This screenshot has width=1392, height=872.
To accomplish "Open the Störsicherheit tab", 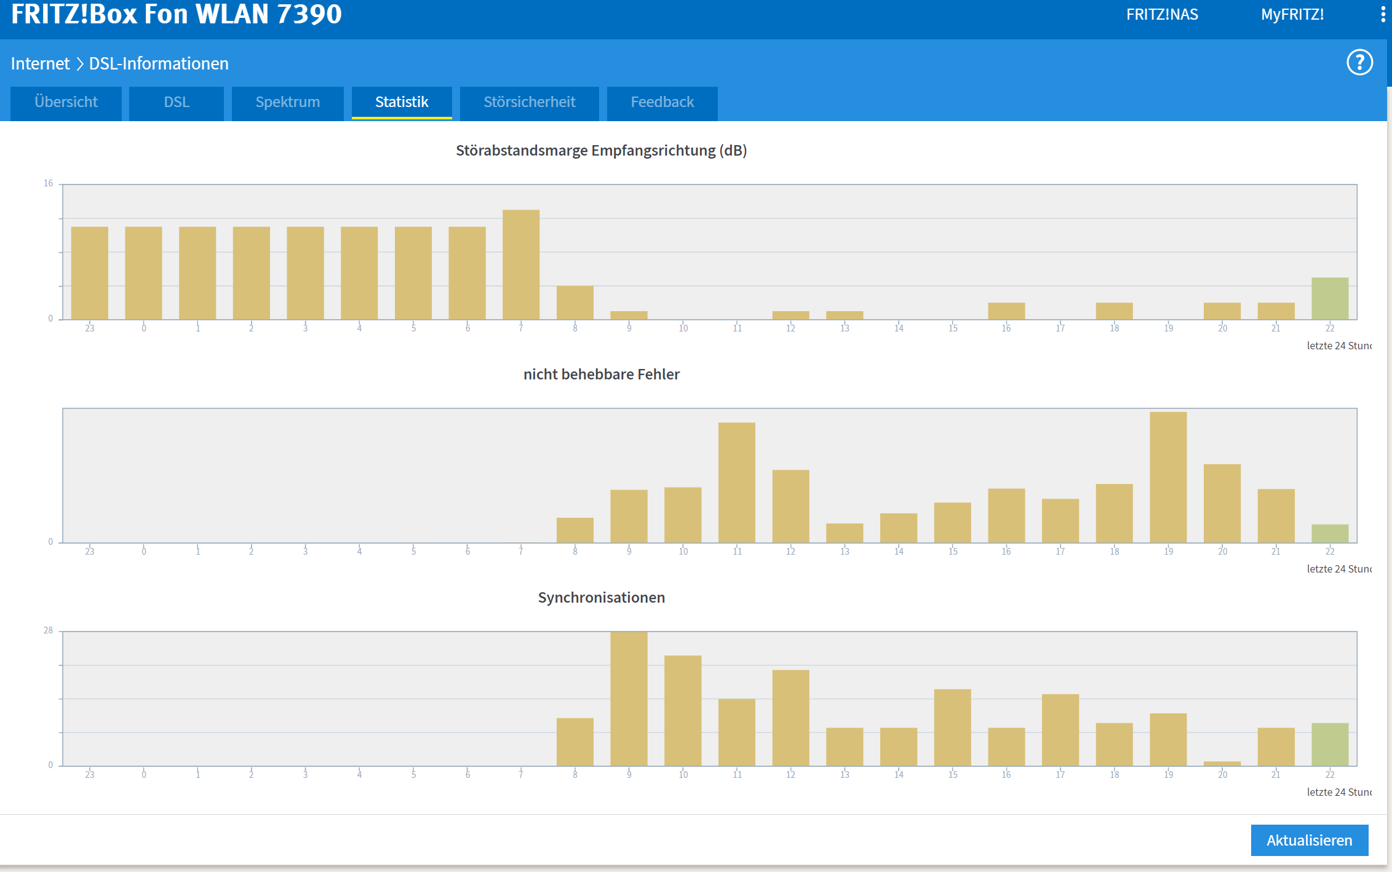I will pyautogui.click(x=529, y=102).
